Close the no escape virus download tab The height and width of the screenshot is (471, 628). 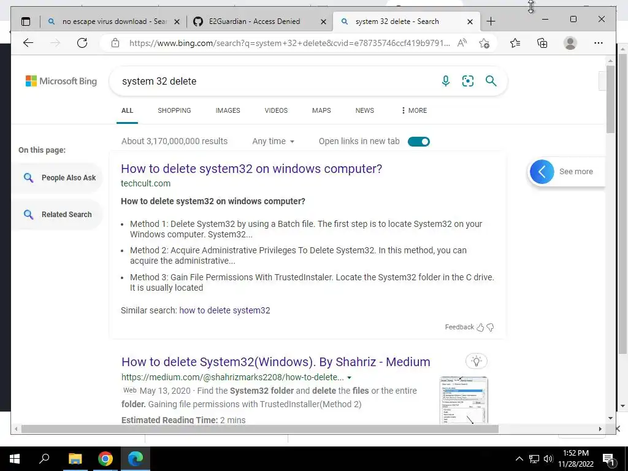(177, 21)
